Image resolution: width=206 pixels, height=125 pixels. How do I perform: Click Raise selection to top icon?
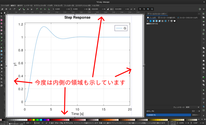[37, 9]
